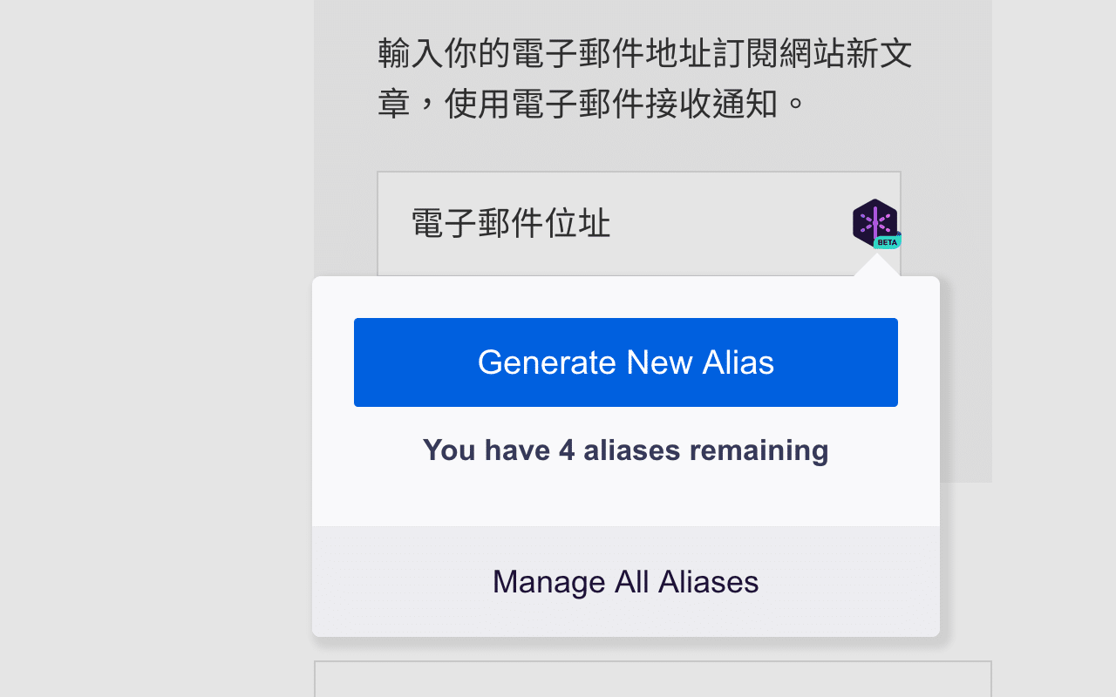Image resolution: width=1116 pixels, height=697 pixels.
Task: Click the hexagonal Relay logo with purple asterisk
Action: point(874,218)
